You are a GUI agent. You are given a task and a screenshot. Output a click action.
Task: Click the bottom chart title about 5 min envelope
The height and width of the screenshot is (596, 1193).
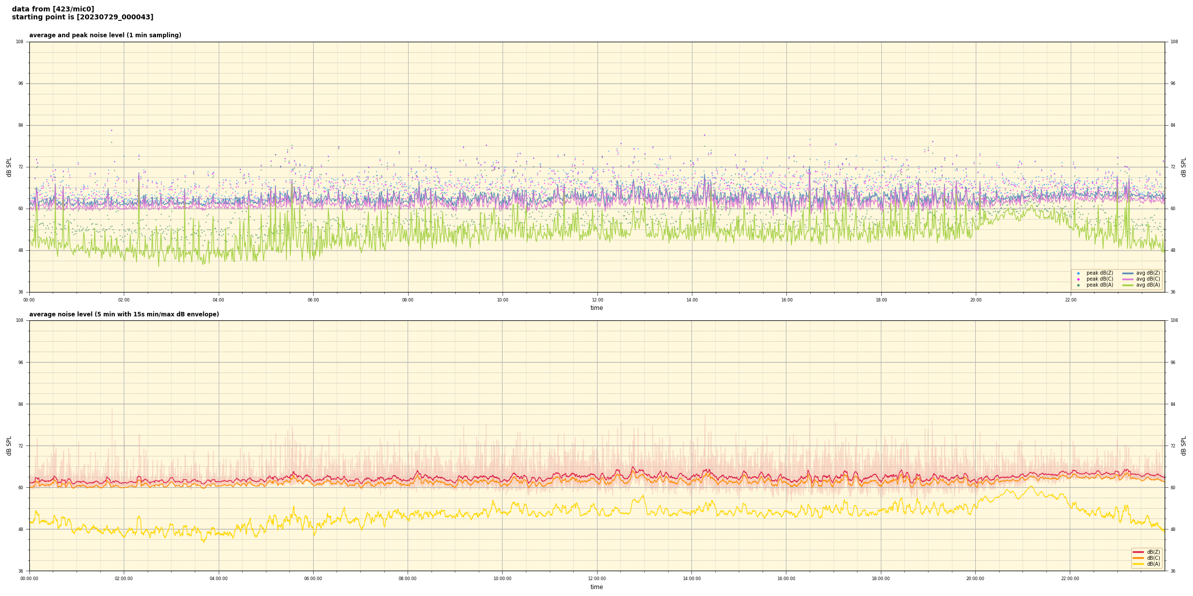coord(124,314)
